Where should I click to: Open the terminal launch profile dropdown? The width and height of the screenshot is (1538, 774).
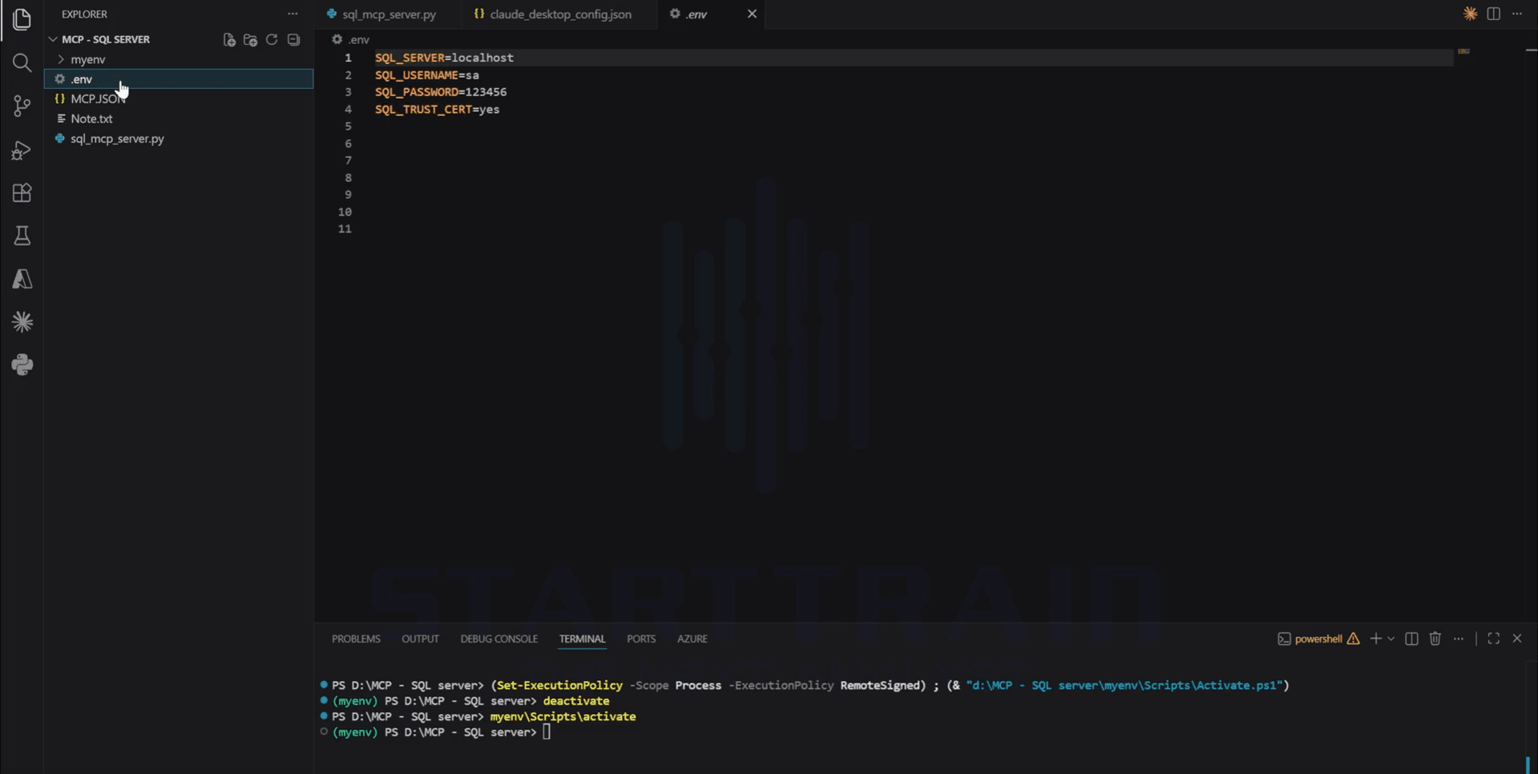coord(1391,639)
